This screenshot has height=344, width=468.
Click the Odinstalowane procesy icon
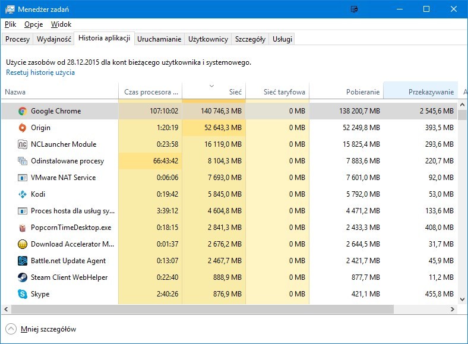coord(23,161)
